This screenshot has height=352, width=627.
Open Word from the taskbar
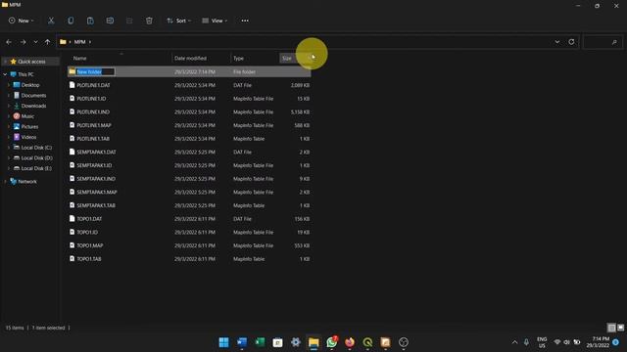(242, 342)
